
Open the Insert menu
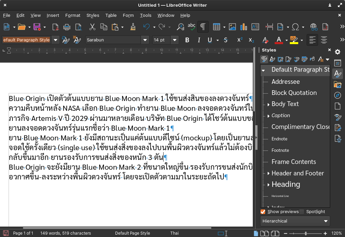[x=53, y=15]
